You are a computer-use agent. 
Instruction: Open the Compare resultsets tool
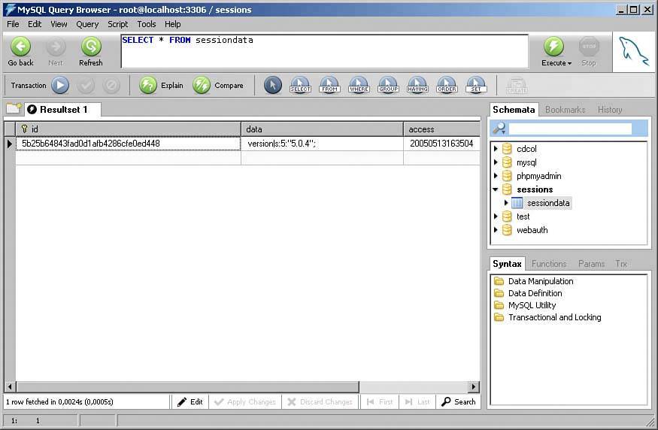(218, 85)
